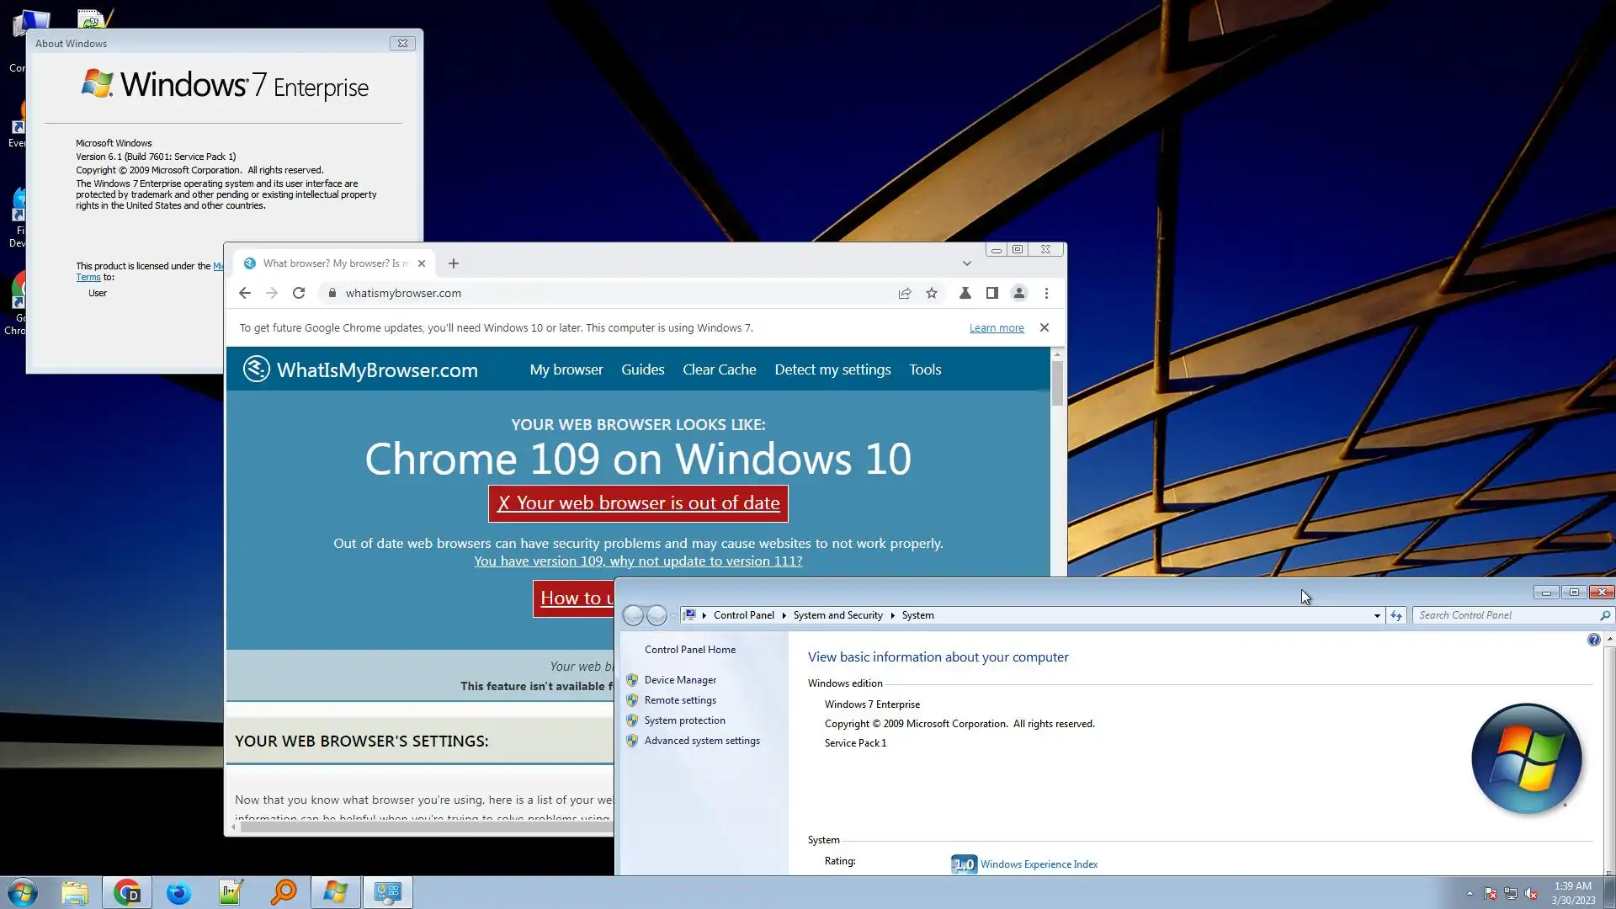Open the Control Panel address bar dropdown
This screenshot has width=1616, height=909.
click(x=1377, y=615)
